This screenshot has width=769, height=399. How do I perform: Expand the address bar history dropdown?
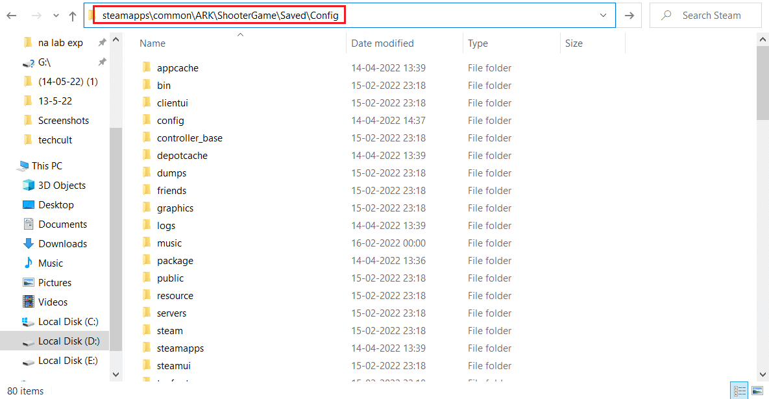[604, 15]
